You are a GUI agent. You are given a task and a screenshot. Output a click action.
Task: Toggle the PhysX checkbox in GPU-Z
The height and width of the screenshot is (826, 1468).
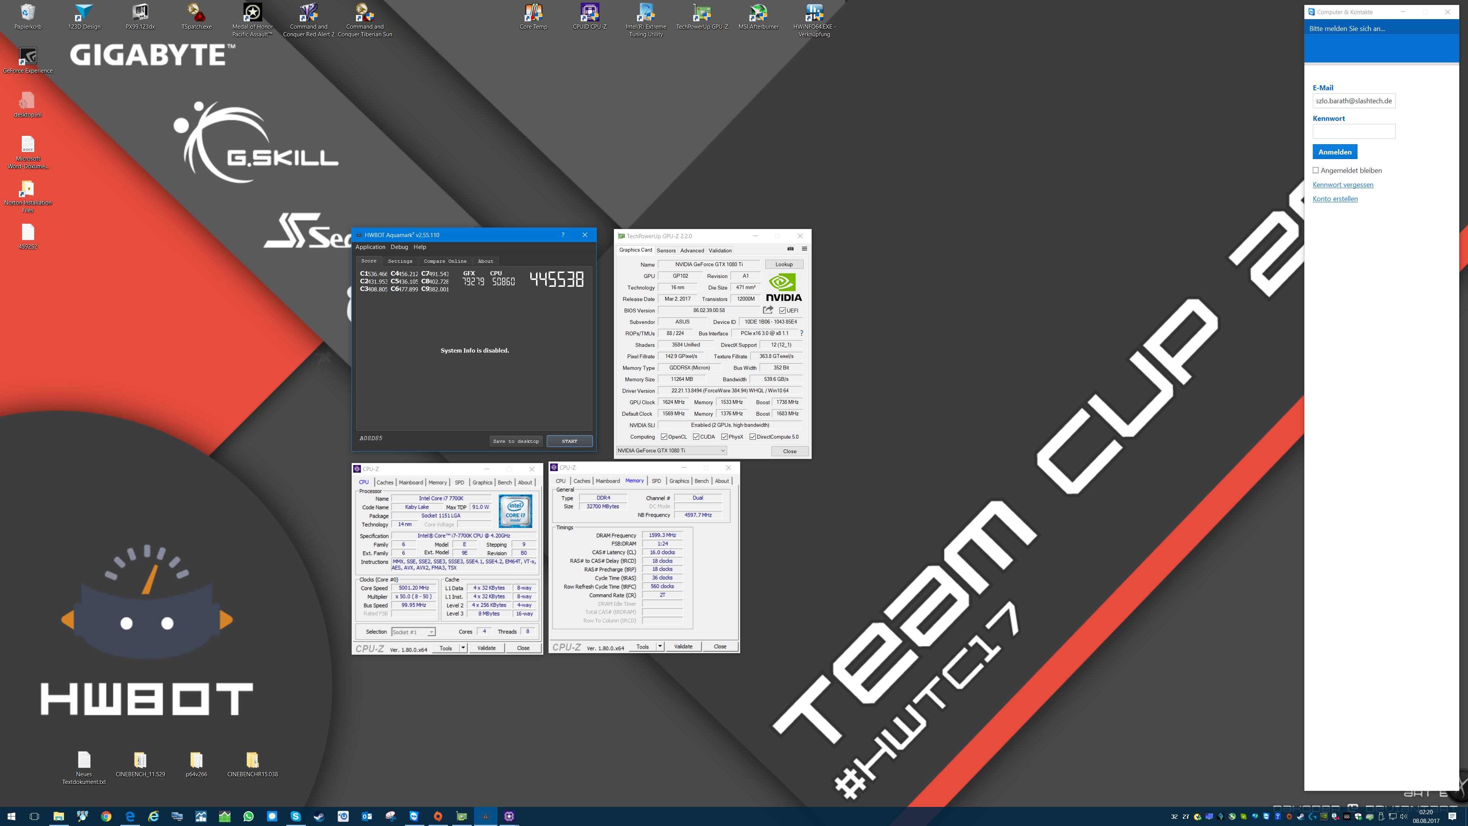[724, 437]
